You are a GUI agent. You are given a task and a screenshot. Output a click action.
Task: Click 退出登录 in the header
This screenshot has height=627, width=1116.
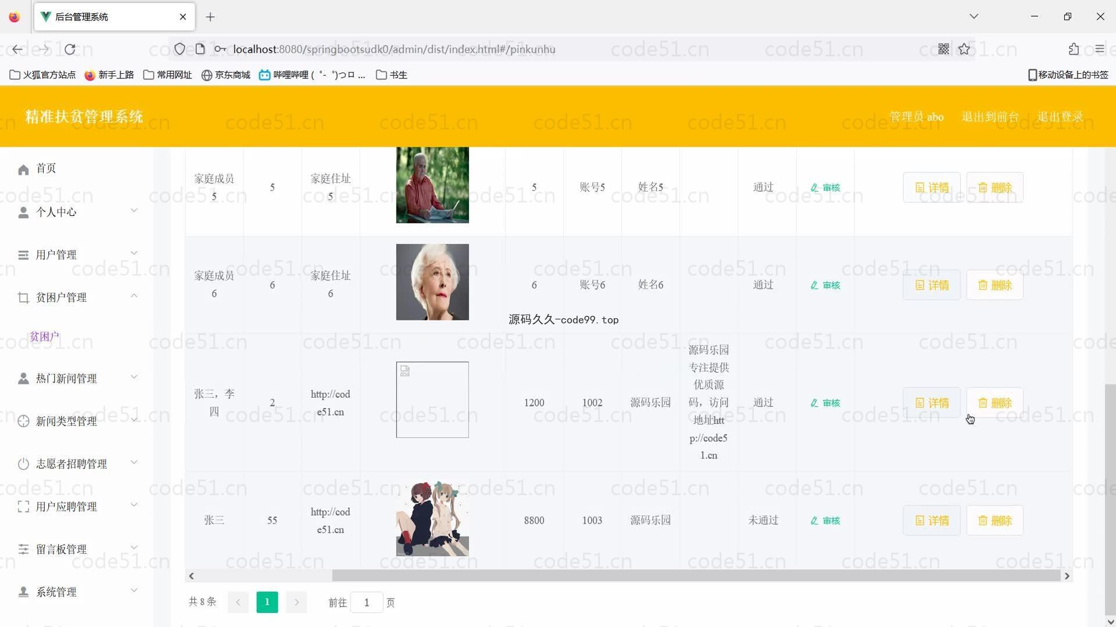(x=1060, y=117)
